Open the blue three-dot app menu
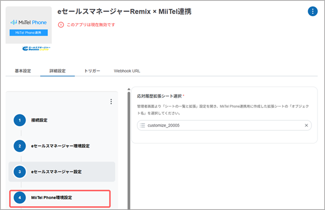 [313, 11]
